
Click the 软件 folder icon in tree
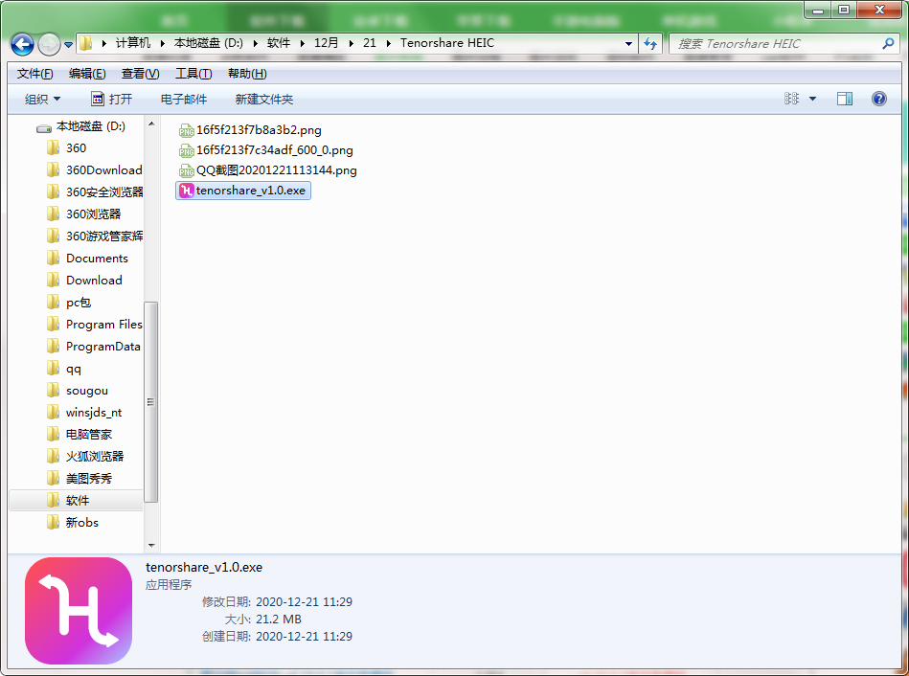click(53, 500)
